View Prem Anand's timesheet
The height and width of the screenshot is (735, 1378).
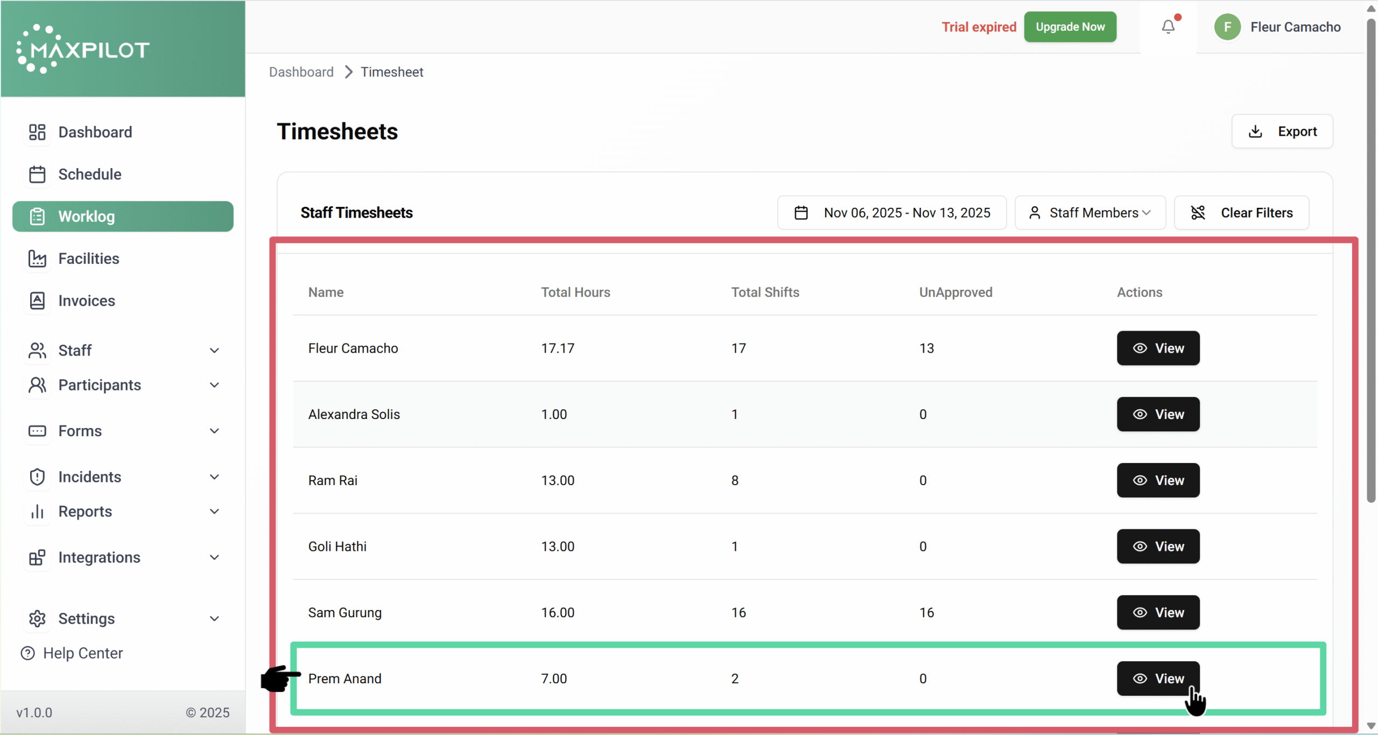[x=1158, y=678]
